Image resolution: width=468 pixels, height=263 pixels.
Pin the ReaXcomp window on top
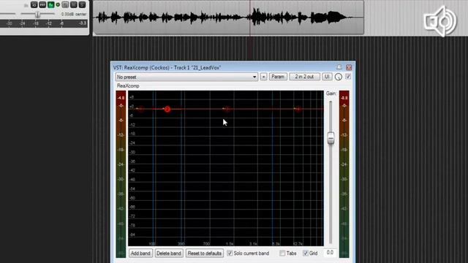point(339,67)
